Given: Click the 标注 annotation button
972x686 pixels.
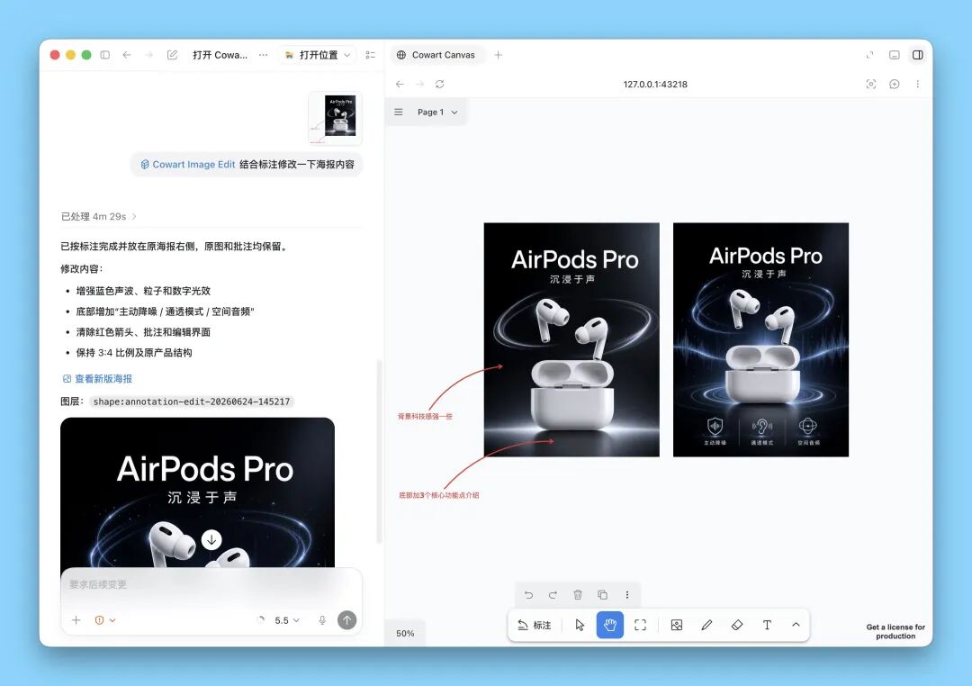Looking at the screenshot, I should point(535,625).
